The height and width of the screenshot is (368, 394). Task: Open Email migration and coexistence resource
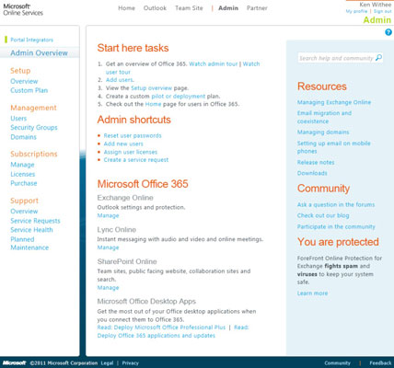324,117
